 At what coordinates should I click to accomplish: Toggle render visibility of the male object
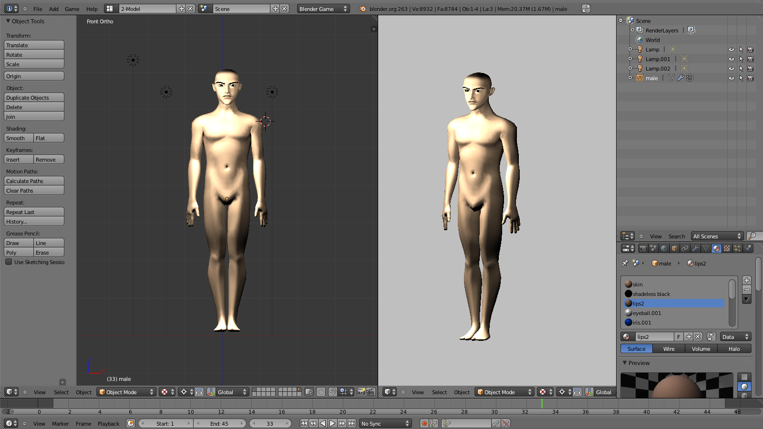pyautogui.click(x=750, y=78)
